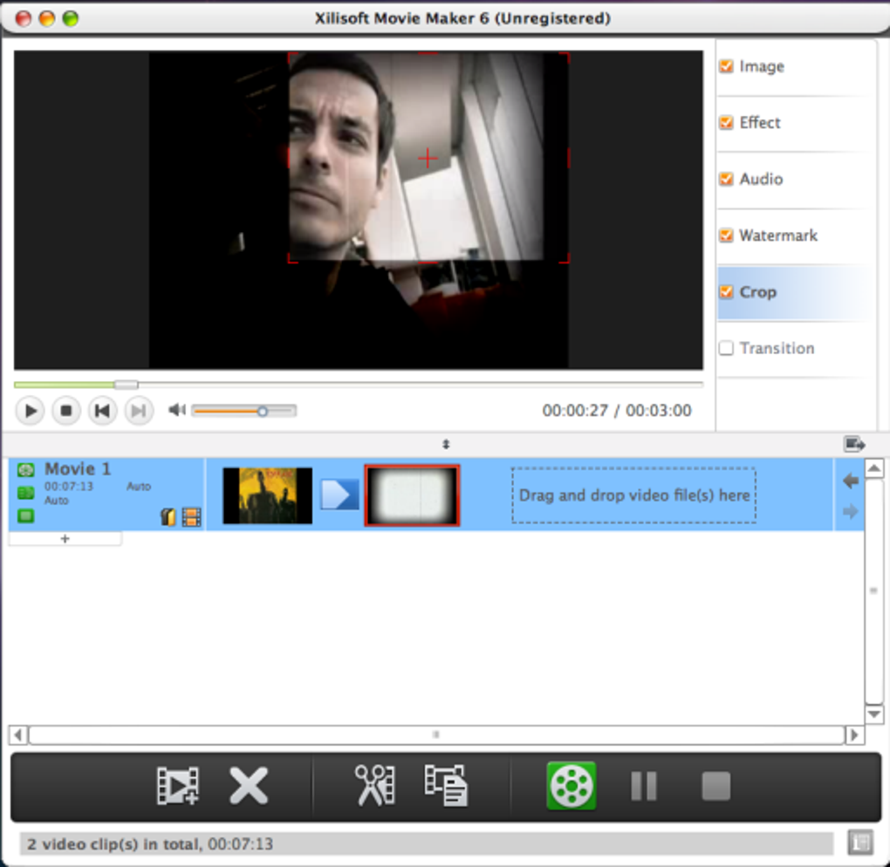The width and height of the screenshot is (890, 867).
Task: Pause the conversion process
Action: 644,786
